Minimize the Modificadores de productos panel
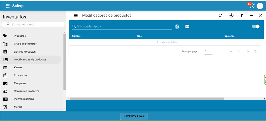This screenshot has height=121, width=266. pyautogui.click(x=251, y=15)
